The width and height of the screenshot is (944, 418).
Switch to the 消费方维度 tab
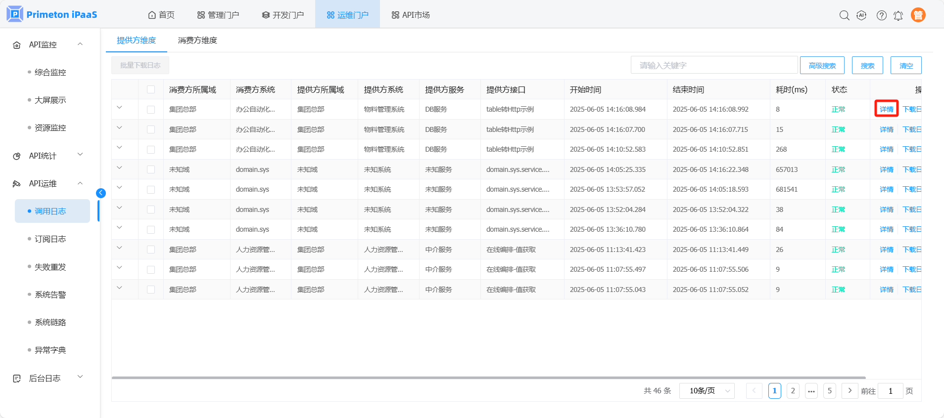pyautogui.click(x=197, y=41)
